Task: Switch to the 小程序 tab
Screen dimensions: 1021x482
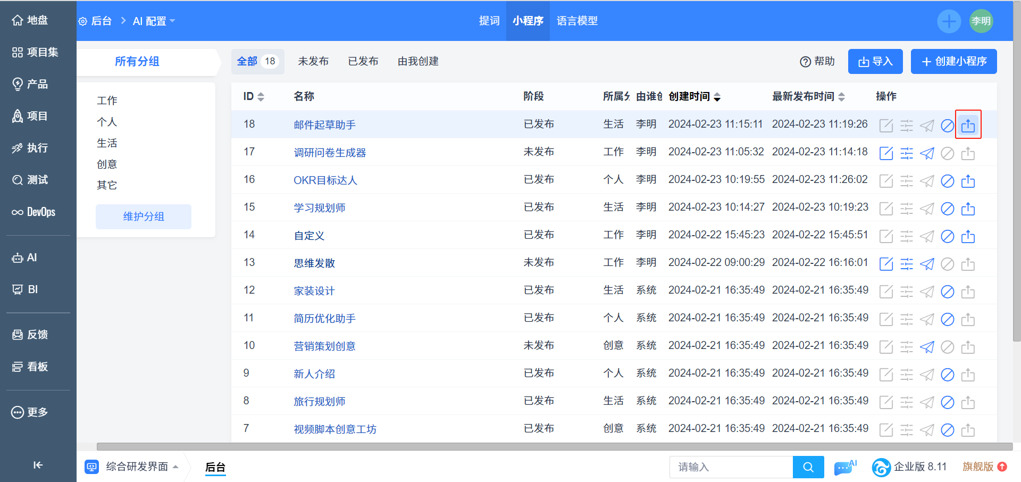Action: tap(528, 21)
